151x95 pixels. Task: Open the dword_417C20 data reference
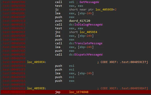pyautogui.click(x=80, y=21)
